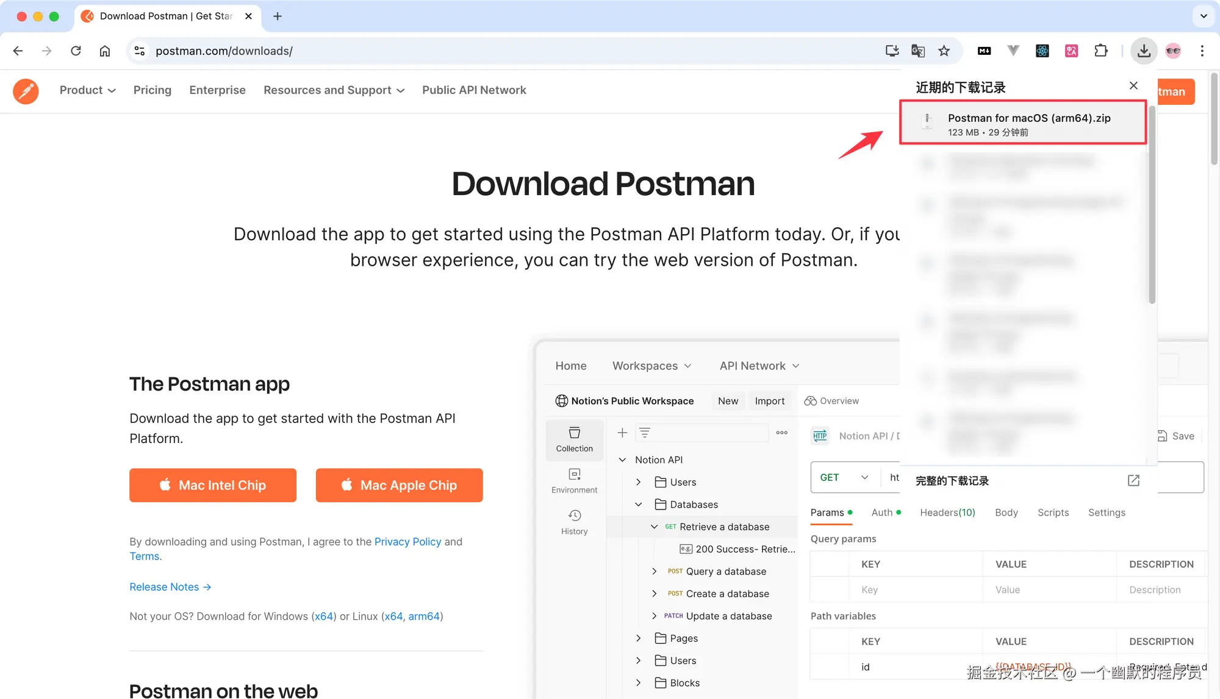Open Chrome three-dot menu

1202,51
